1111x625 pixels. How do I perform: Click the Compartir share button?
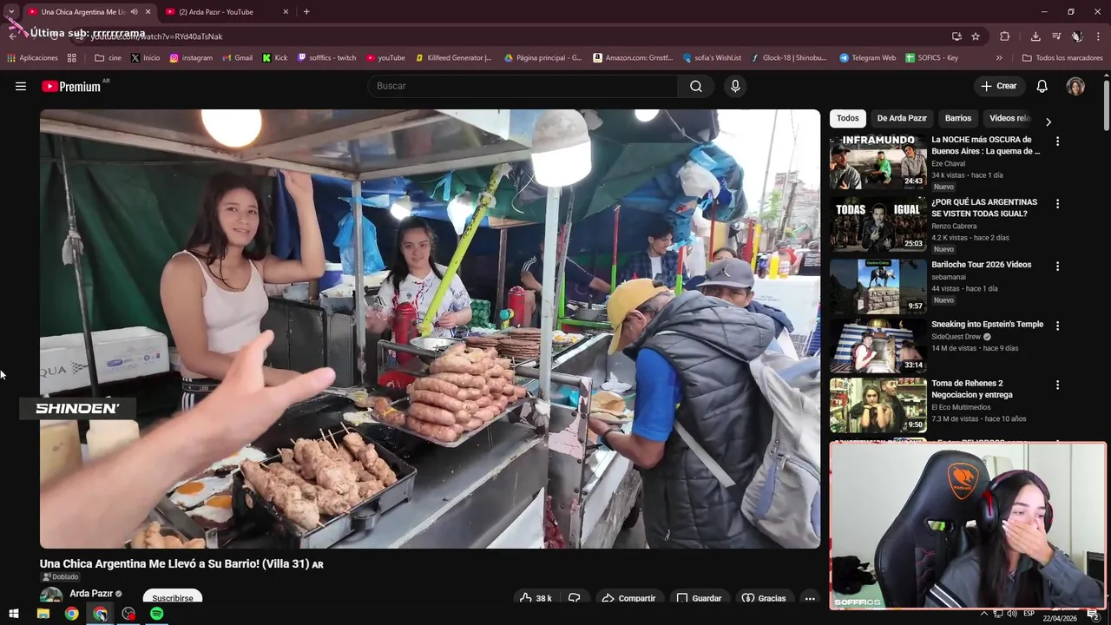tap(628, 598)
